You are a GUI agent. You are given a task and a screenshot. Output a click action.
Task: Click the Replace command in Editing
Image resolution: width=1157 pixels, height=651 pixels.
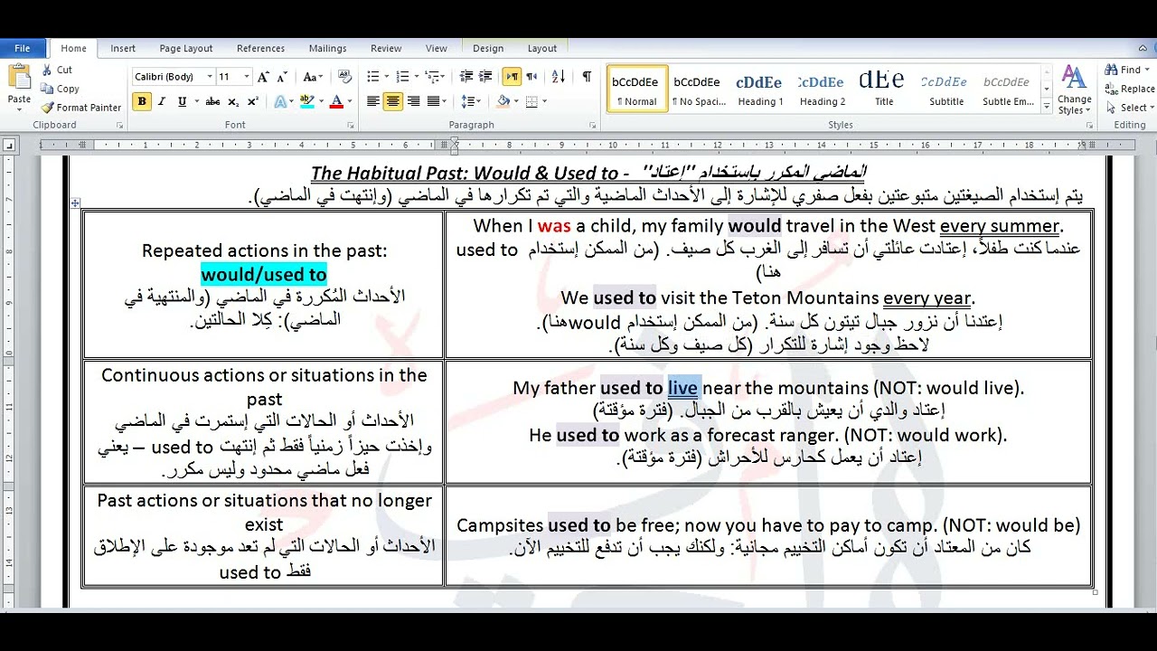click(1130, 89)
